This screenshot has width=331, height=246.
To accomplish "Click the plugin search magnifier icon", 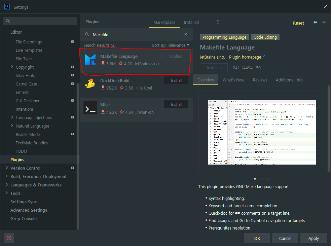I will (x=87, y=34).
